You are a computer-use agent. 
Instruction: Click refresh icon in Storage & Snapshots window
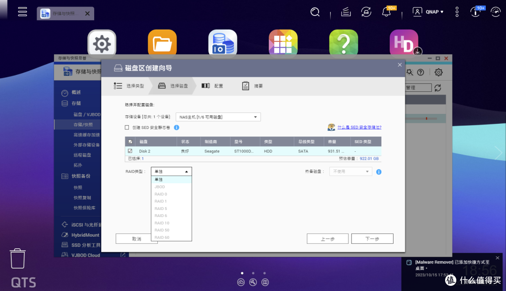(438, 88)
